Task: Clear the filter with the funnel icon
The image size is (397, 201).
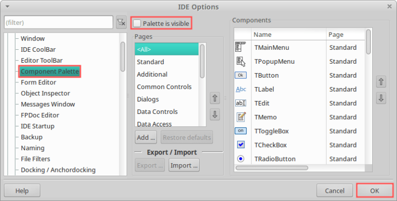Action: (121, 23)
